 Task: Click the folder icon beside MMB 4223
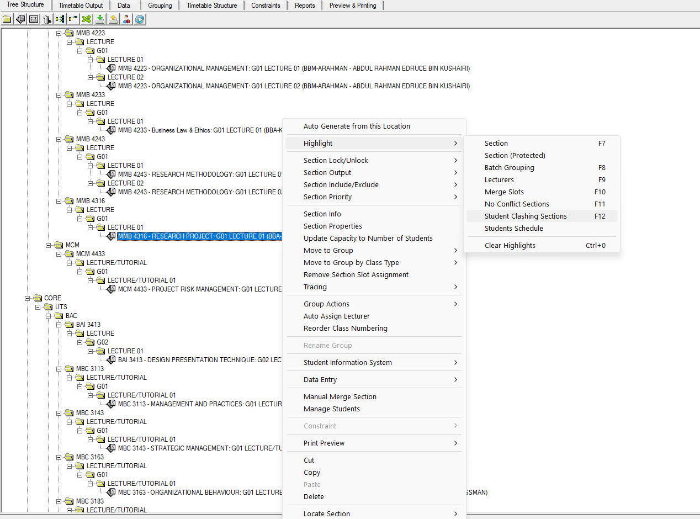click(69, 33)
